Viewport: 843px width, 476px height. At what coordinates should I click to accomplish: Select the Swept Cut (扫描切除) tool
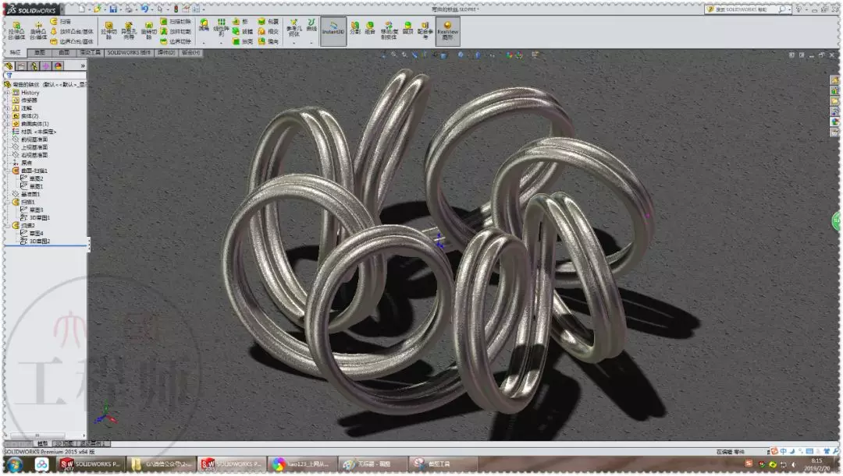[x=176, y=22]
